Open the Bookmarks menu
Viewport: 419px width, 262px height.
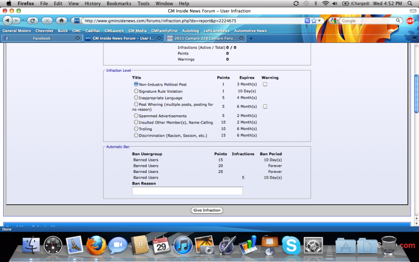(118, 3)
